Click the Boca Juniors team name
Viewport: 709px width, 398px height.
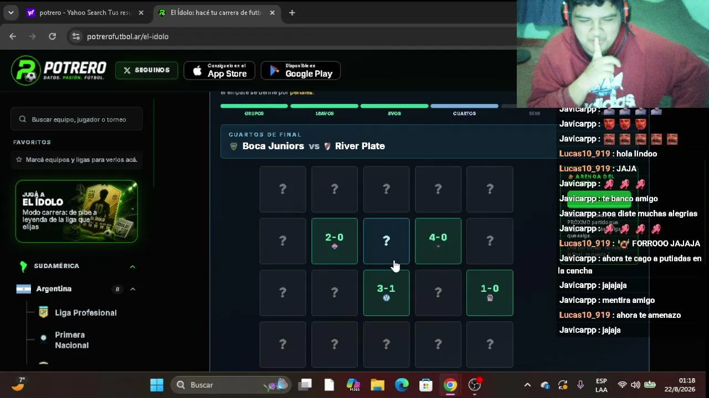point(273,146)
